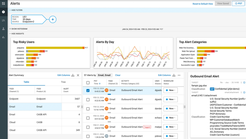246x139 pixels.
Task: Switch to the Table tab
Action: (x=26, y=82)
